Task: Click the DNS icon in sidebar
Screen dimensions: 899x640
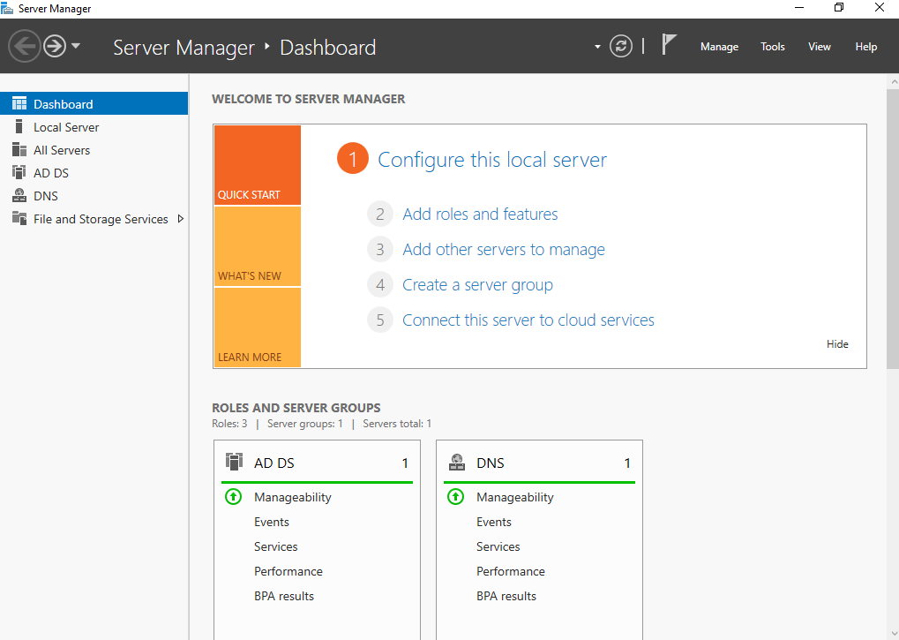Action: pos(19,196)
